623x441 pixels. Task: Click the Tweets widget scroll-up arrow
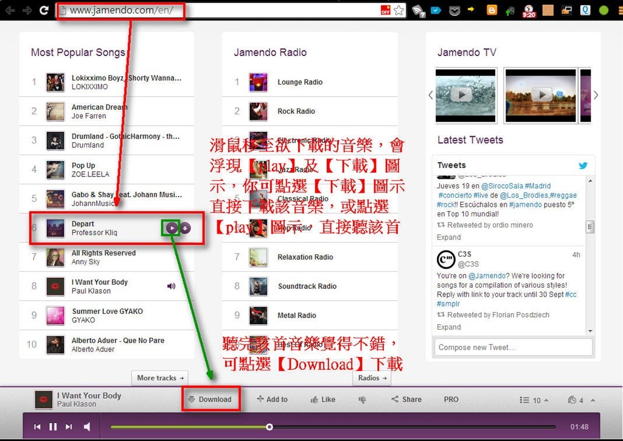(x=590, y=181)
